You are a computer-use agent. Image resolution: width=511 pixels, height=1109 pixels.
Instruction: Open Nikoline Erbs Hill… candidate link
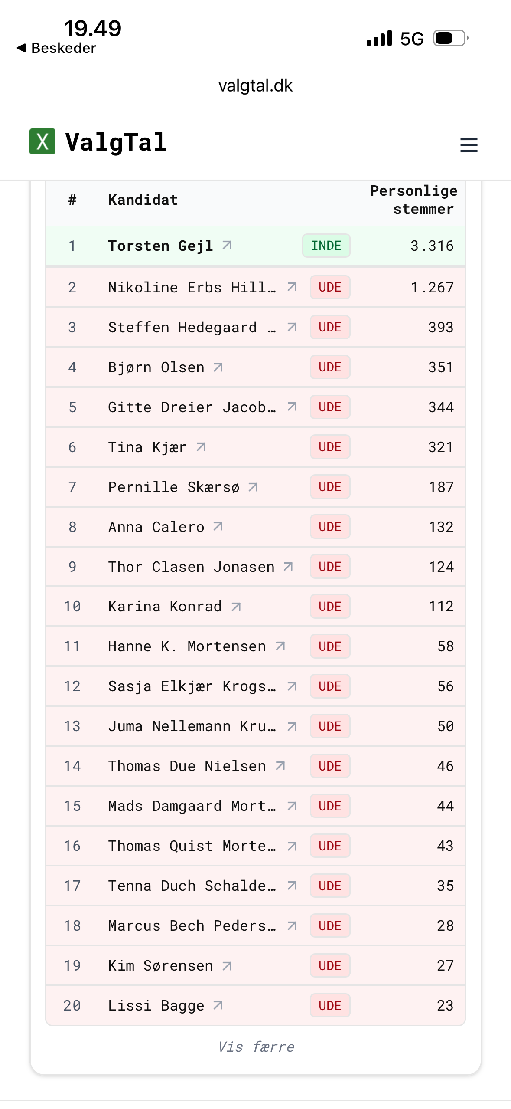click(192, 287)
